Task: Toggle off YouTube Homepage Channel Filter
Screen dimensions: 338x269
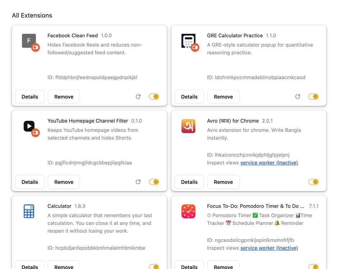Action: 154,182
